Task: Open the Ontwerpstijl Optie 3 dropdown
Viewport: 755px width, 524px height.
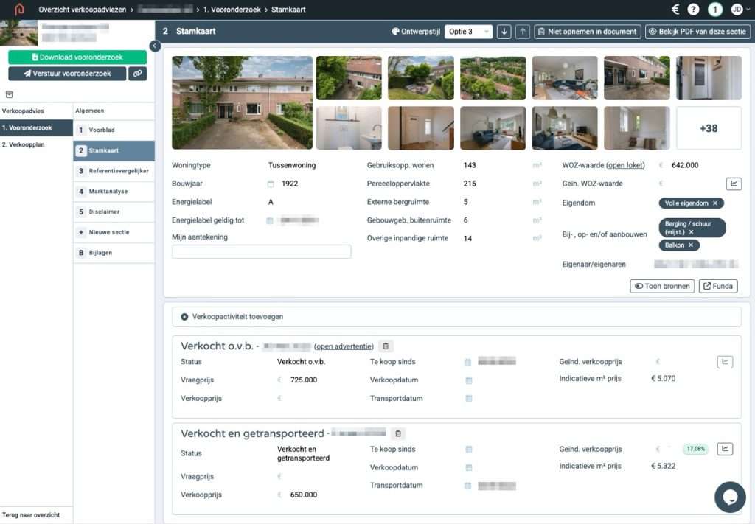Action: 468,32
